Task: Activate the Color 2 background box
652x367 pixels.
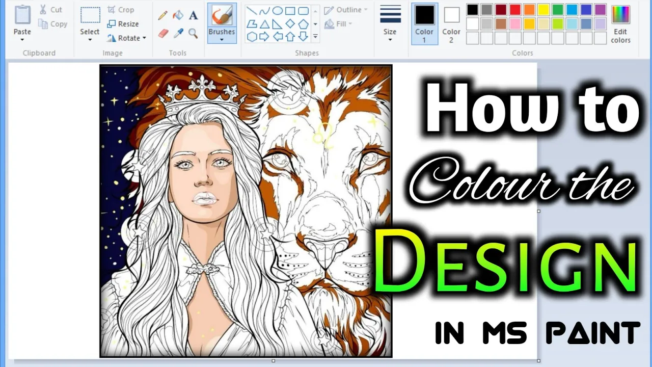Action: (451, 23)
